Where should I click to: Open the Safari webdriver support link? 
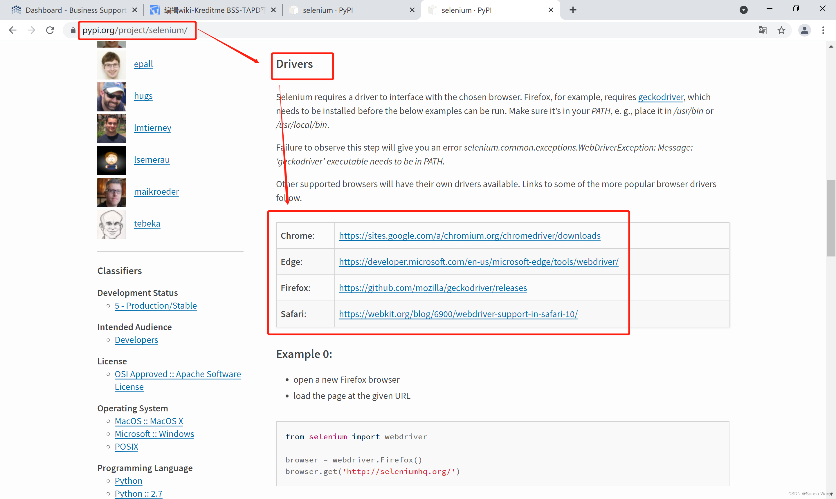click(x=458, y=314)
